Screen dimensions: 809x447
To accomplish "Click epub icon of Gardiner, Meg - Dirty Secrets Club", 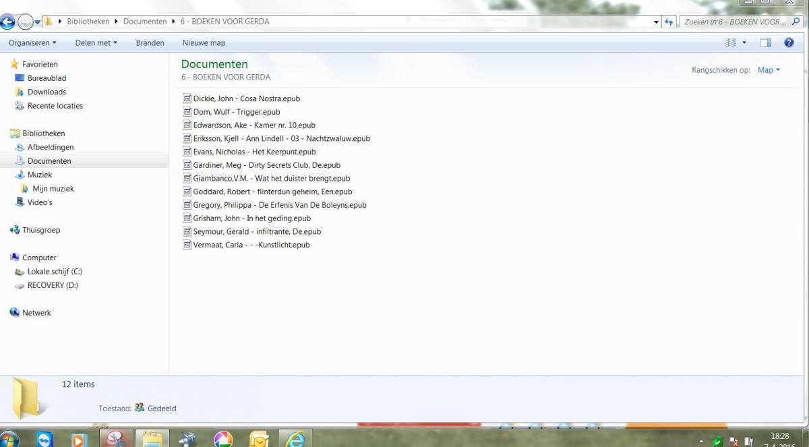I will pyautogui.click(x=187, y=165).
